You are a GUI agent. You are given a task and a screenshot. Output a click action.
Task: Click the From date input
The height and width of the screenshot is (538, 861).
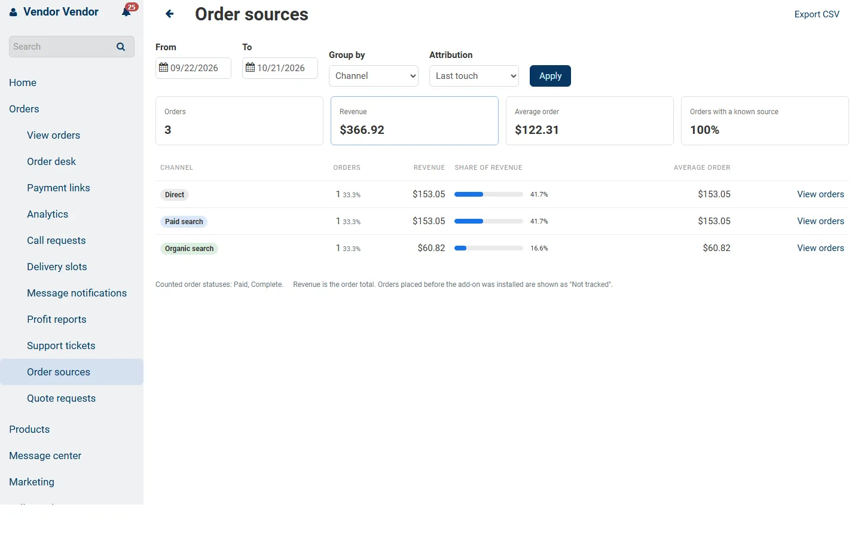[x=193, y=68]
